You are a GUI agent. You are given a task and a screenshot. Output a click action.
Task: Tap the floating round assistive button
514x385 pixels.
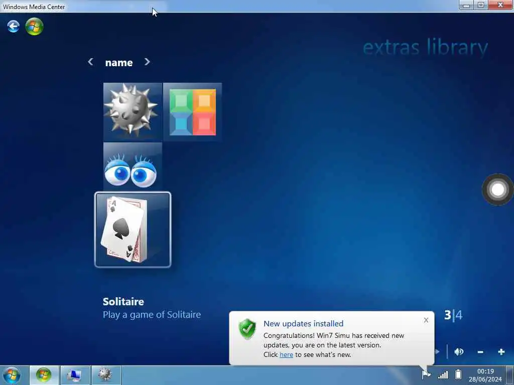click(497, 189)
